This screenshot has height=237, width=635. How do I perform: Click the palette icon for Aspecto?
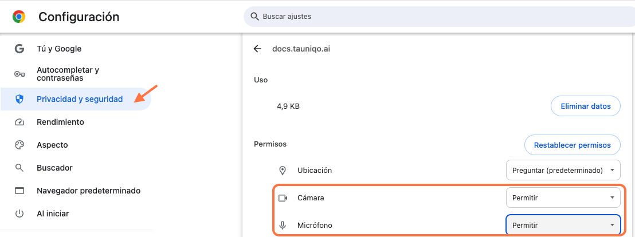point(19,145)
